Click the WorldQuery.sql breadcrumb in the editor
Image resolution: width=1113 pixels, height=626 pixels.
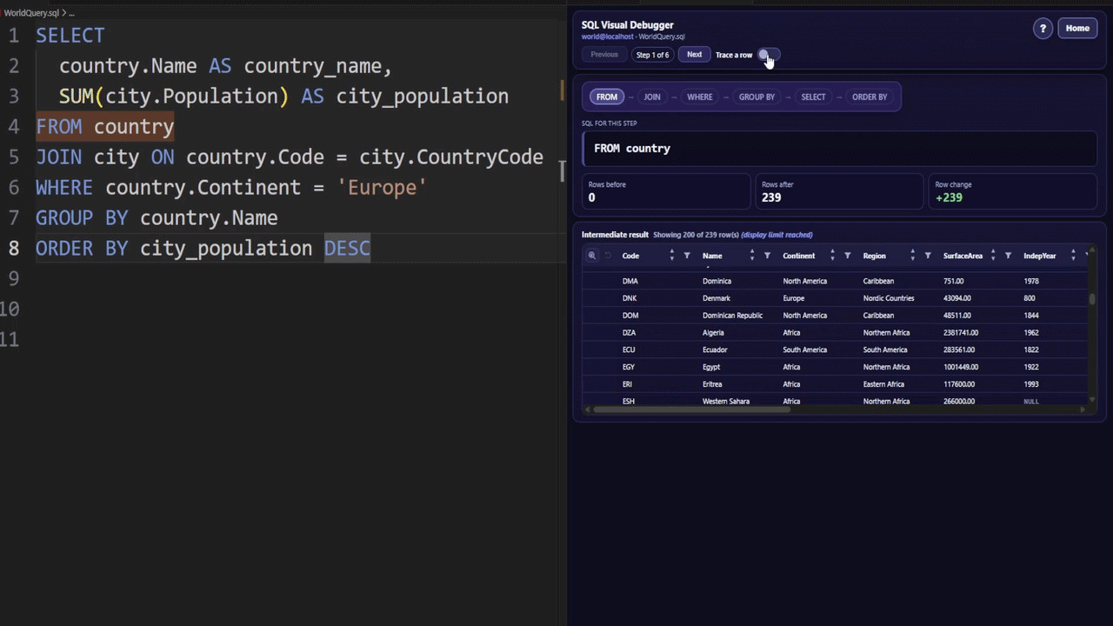point(32,13)
